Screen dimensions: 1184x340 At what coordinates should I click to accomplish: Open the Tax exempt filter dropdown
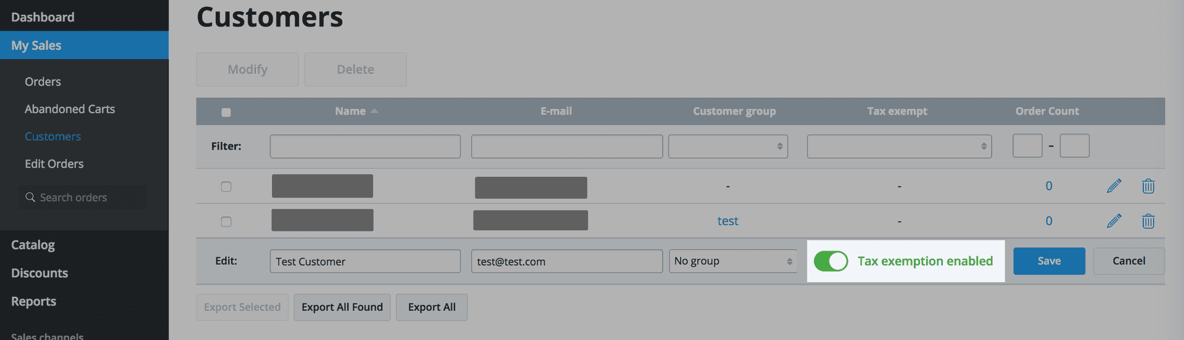click(899, 147)
